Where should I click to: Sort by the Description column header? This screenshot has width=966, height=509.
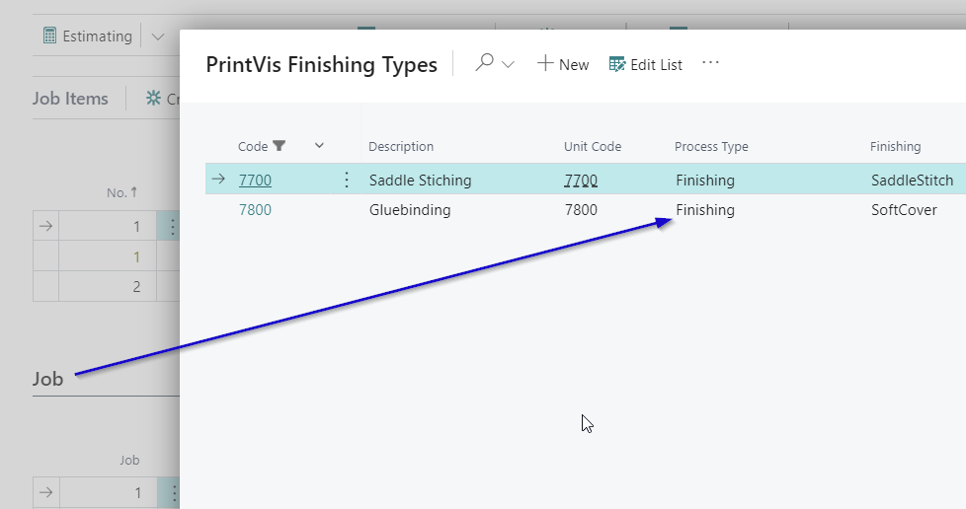[401, 146]
